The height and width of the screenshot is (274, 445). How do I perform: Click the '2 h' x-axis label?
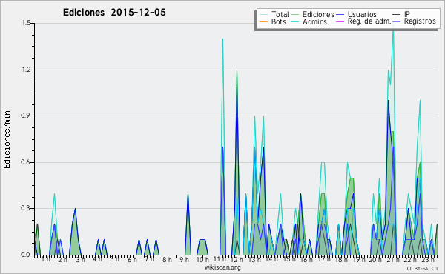coord(63,259)
